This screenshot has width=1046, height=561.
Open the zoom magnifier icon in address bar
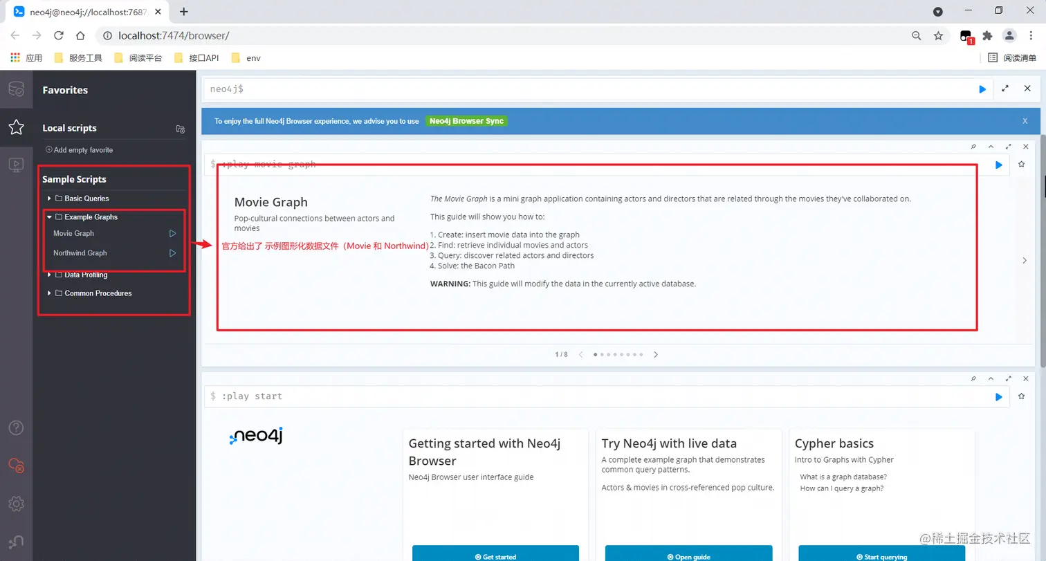pos(916,35)
